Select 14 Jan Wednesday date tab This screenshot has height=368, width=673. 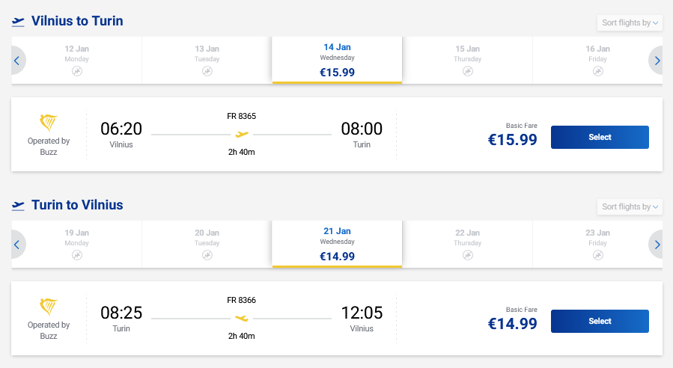(337, 60)
